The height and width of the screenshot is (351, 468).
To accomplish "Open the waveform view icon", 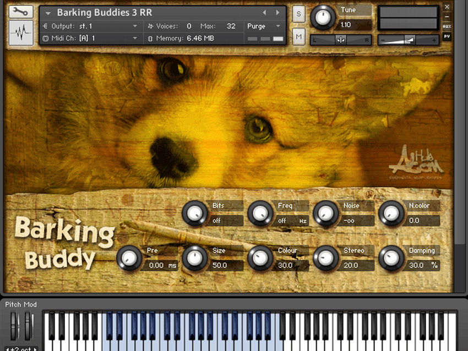I will 20,33.
